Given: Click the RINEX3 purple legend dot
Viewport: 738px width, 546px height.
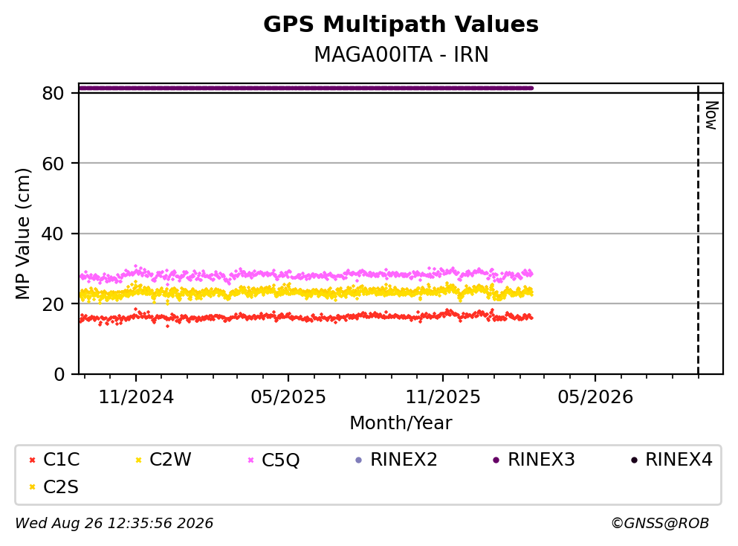Looking at the screenshot, I should [x=496, y=460].
